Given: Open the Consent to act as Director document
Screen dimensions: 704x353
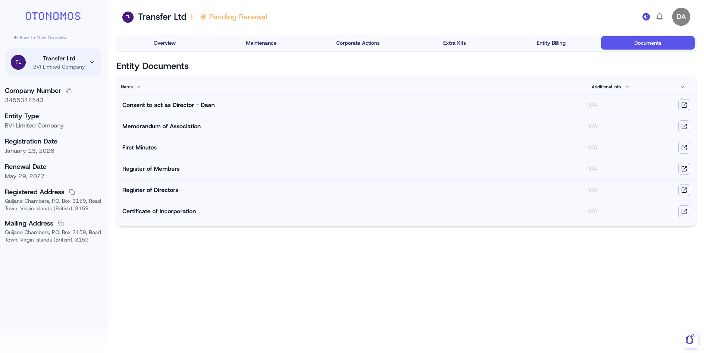Looking at the screenshot, I should (x=684, y=105).
